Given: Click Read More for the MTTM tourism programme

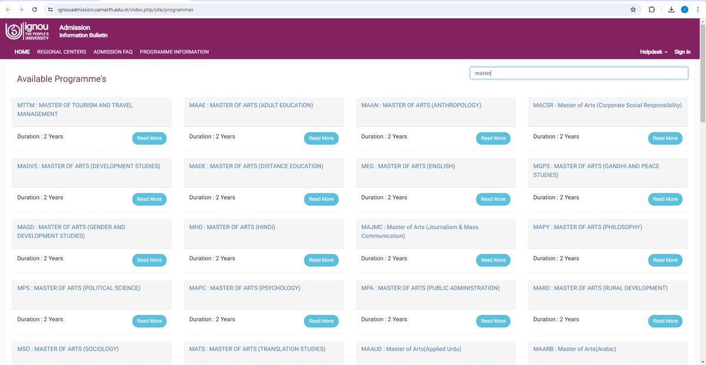Looking at the screenshot, I should point(149,138).
